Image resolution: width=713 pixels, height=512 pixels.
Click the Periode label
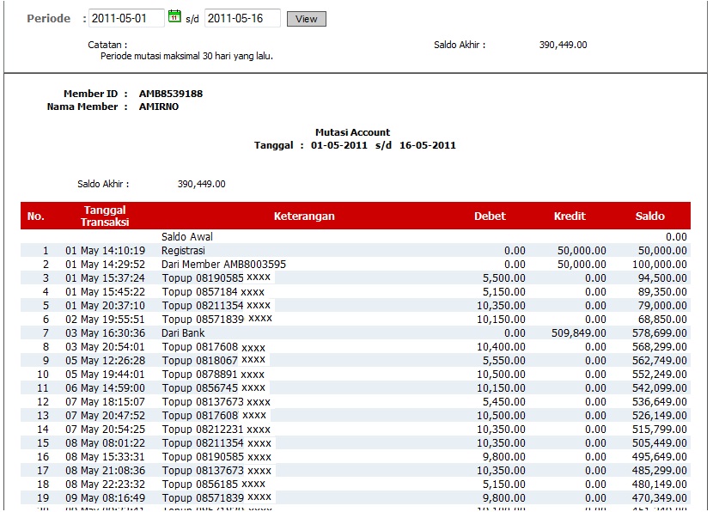(49, 19)
